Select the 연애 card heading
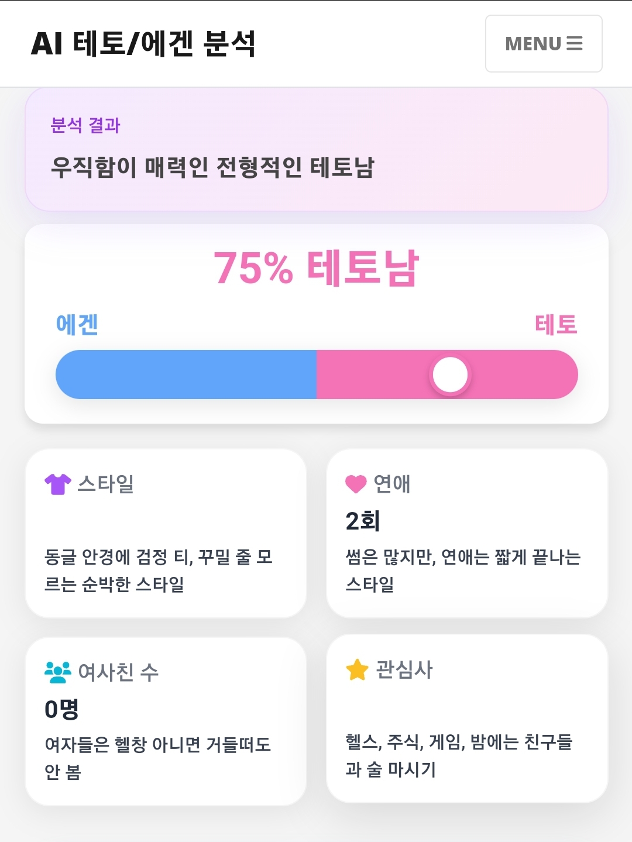 click(392, 484)
